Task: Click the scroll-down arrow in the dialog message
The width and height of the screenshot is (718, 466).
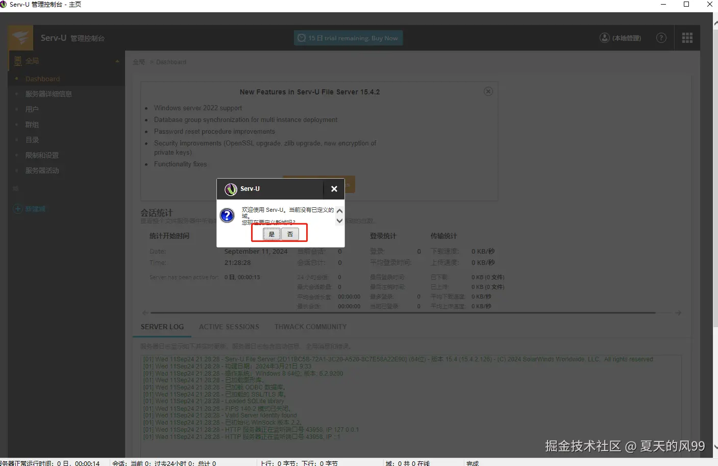Action: (x=339, y=221)
